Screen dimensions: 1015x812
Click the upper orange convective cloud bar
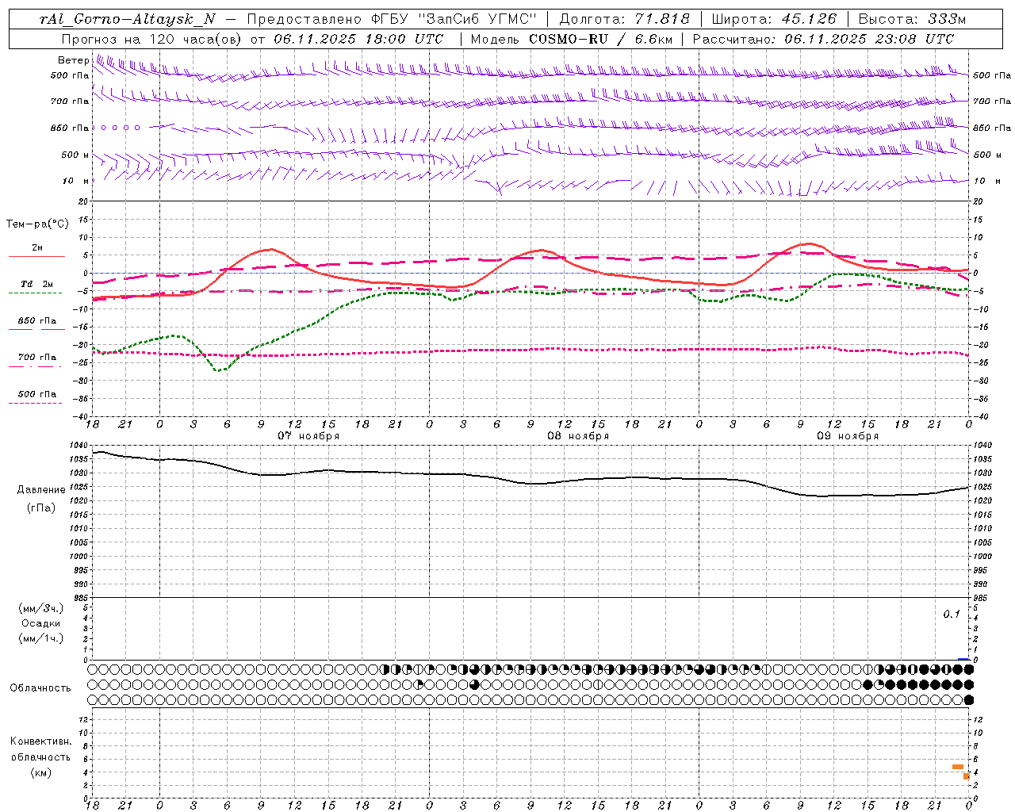[x=958, y=767]
